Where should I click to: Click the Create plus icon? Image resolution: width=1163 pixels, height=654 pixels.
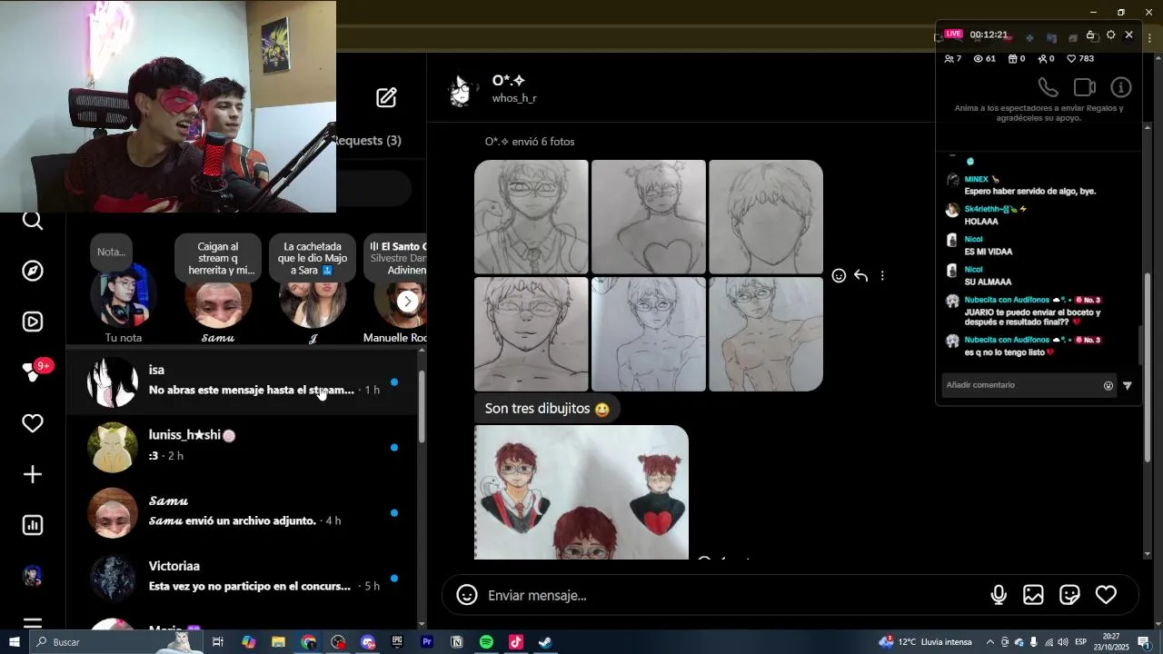coord(33,474)
